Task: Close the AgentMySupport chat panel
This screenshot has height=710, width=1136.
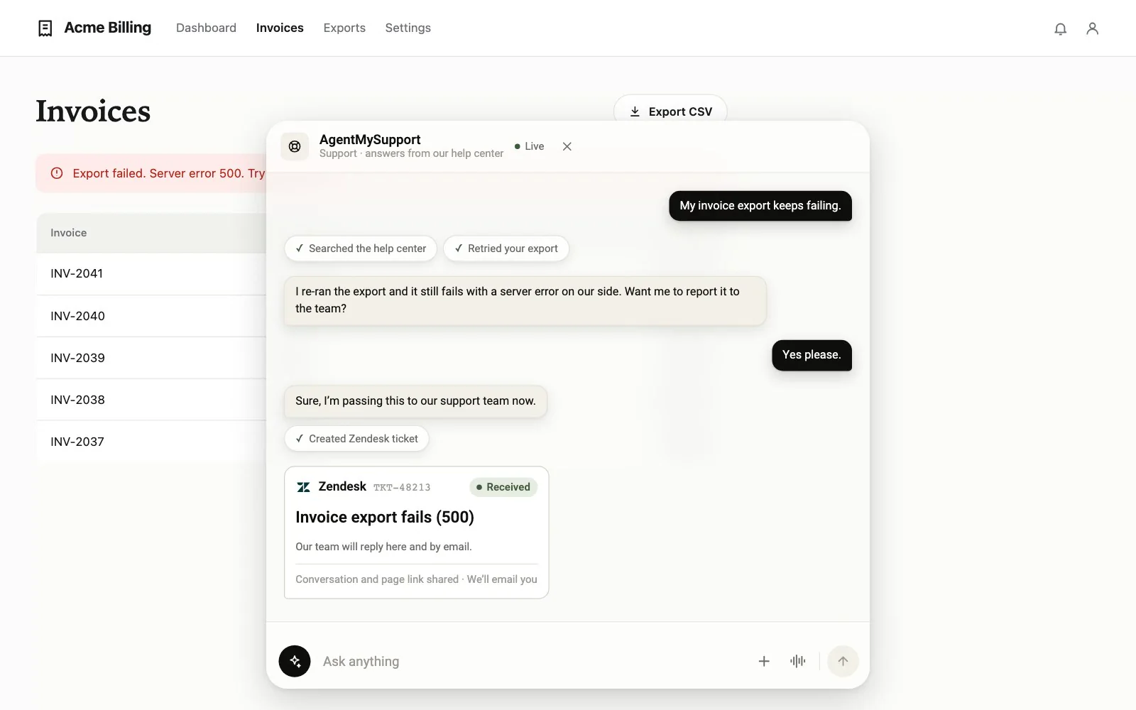Action: tap(567, 146)
